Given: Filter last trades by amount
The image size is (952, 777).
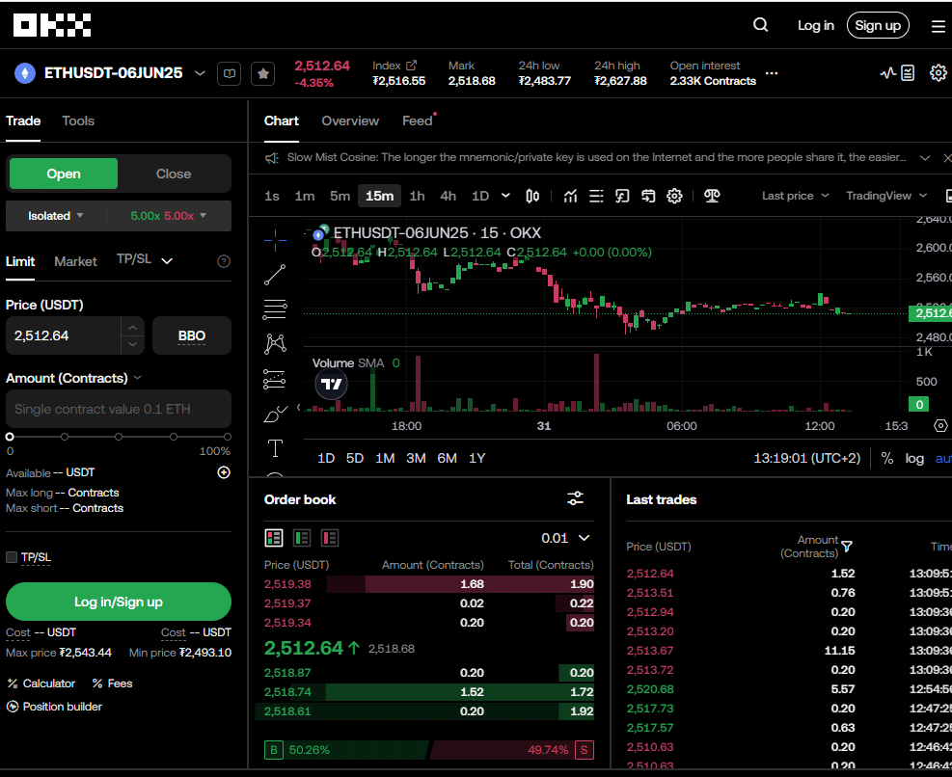Looking at the screenshot, I should pyautogui.click(x=847, y=547).
